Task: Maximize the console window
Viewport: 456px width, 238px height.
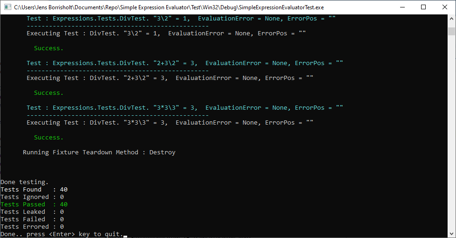Action: (423, 7)
